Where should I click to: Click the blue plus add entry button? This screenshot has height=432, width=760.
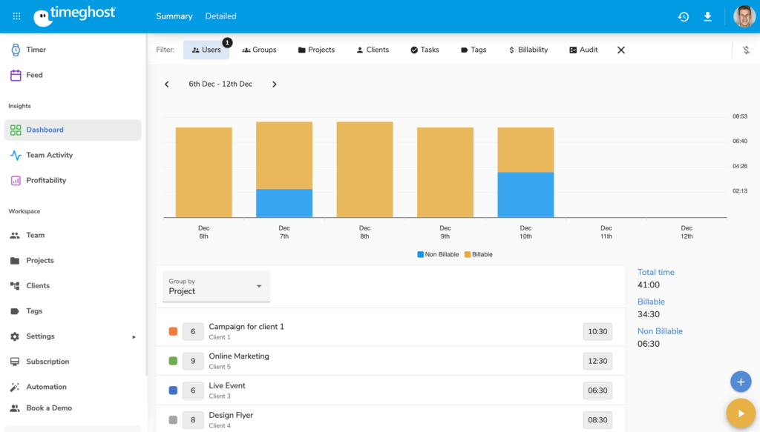(x=740, y=382)
